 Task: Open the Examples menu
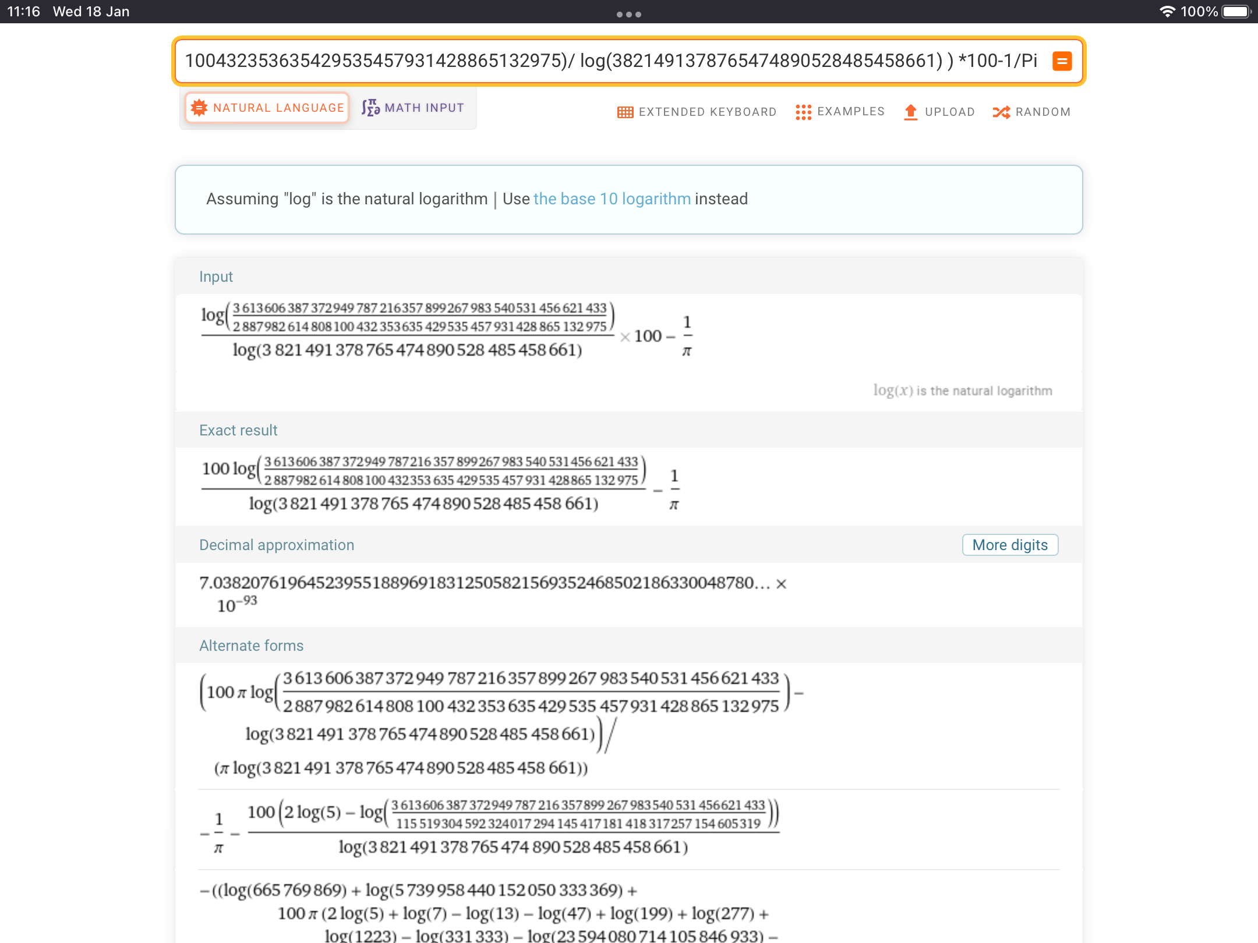pyautogui.click(x=850, y=111)
